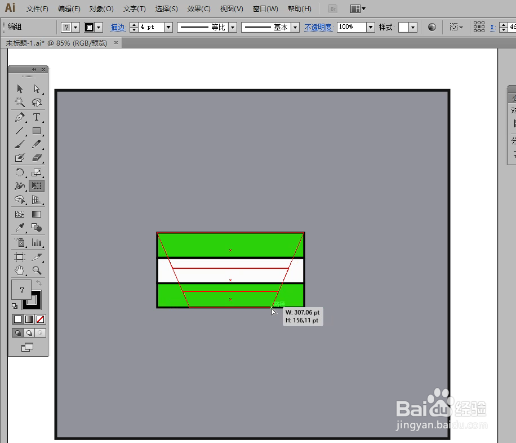This screenshot has height=443, width=516.
Task: Open the stroke weight dropdown beside 4 pt
Action: tap(168, 28)
